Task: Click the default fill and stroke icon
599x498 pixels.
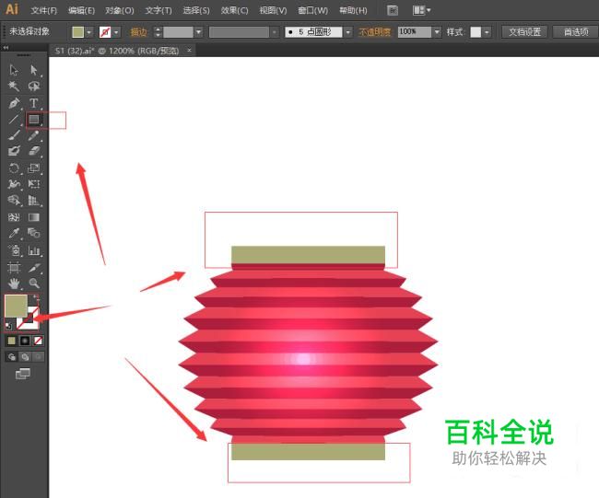Action: point(8,326)
